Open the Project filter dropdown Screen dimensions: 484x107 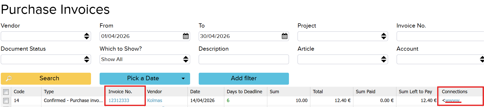383,36
